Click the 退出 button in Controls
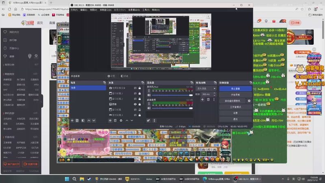The width and height of the screenshot is (325, 183). point(236,119)
